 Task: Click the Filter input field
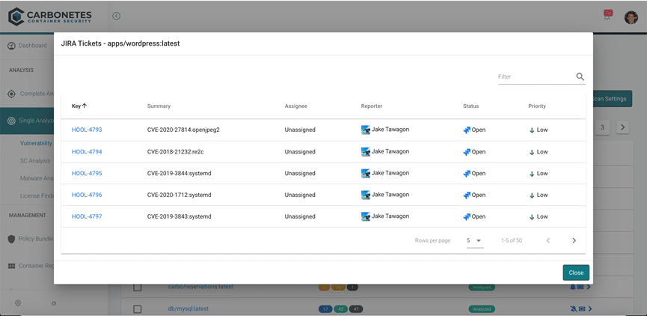coord(536,77)
